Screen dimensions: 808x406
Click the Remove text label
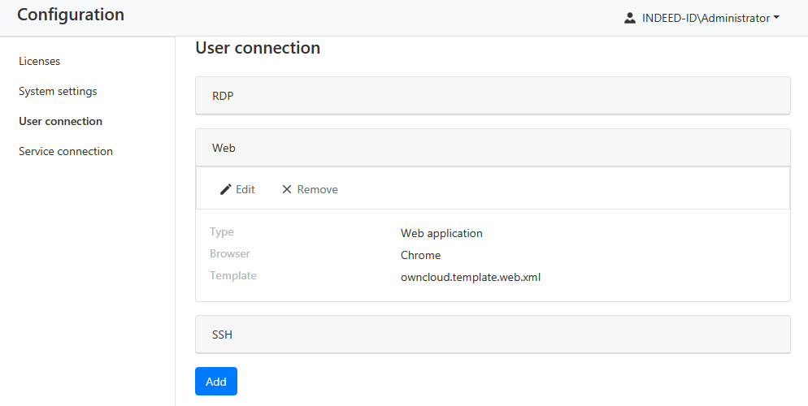point(317,189)
